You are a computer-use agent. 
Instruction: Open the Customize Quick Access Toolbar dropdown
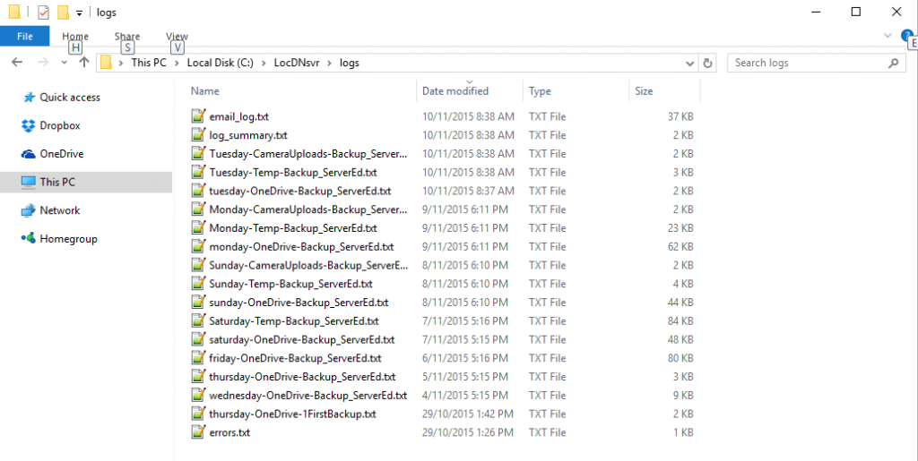79,13
